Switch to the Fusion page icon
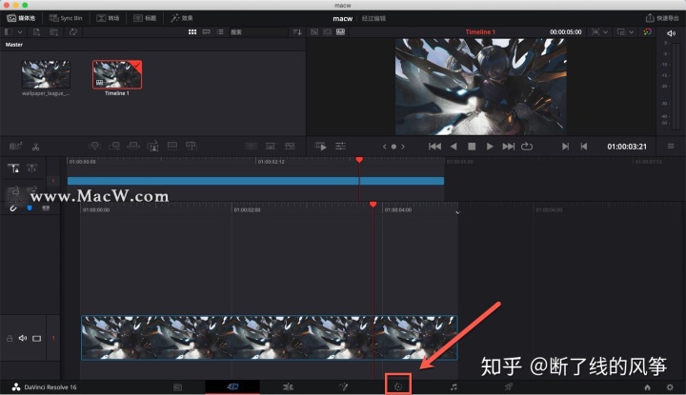Viewport: 686px width, 395px height. (343, 386)
